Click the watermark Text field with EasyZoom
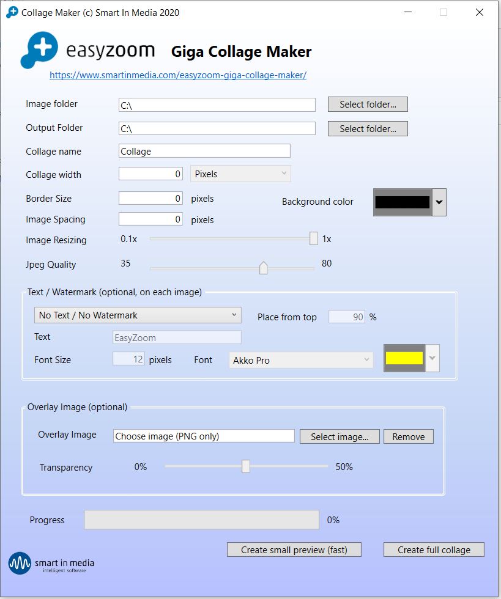Viewport: 501px width, 599px height. pos(177,337)
